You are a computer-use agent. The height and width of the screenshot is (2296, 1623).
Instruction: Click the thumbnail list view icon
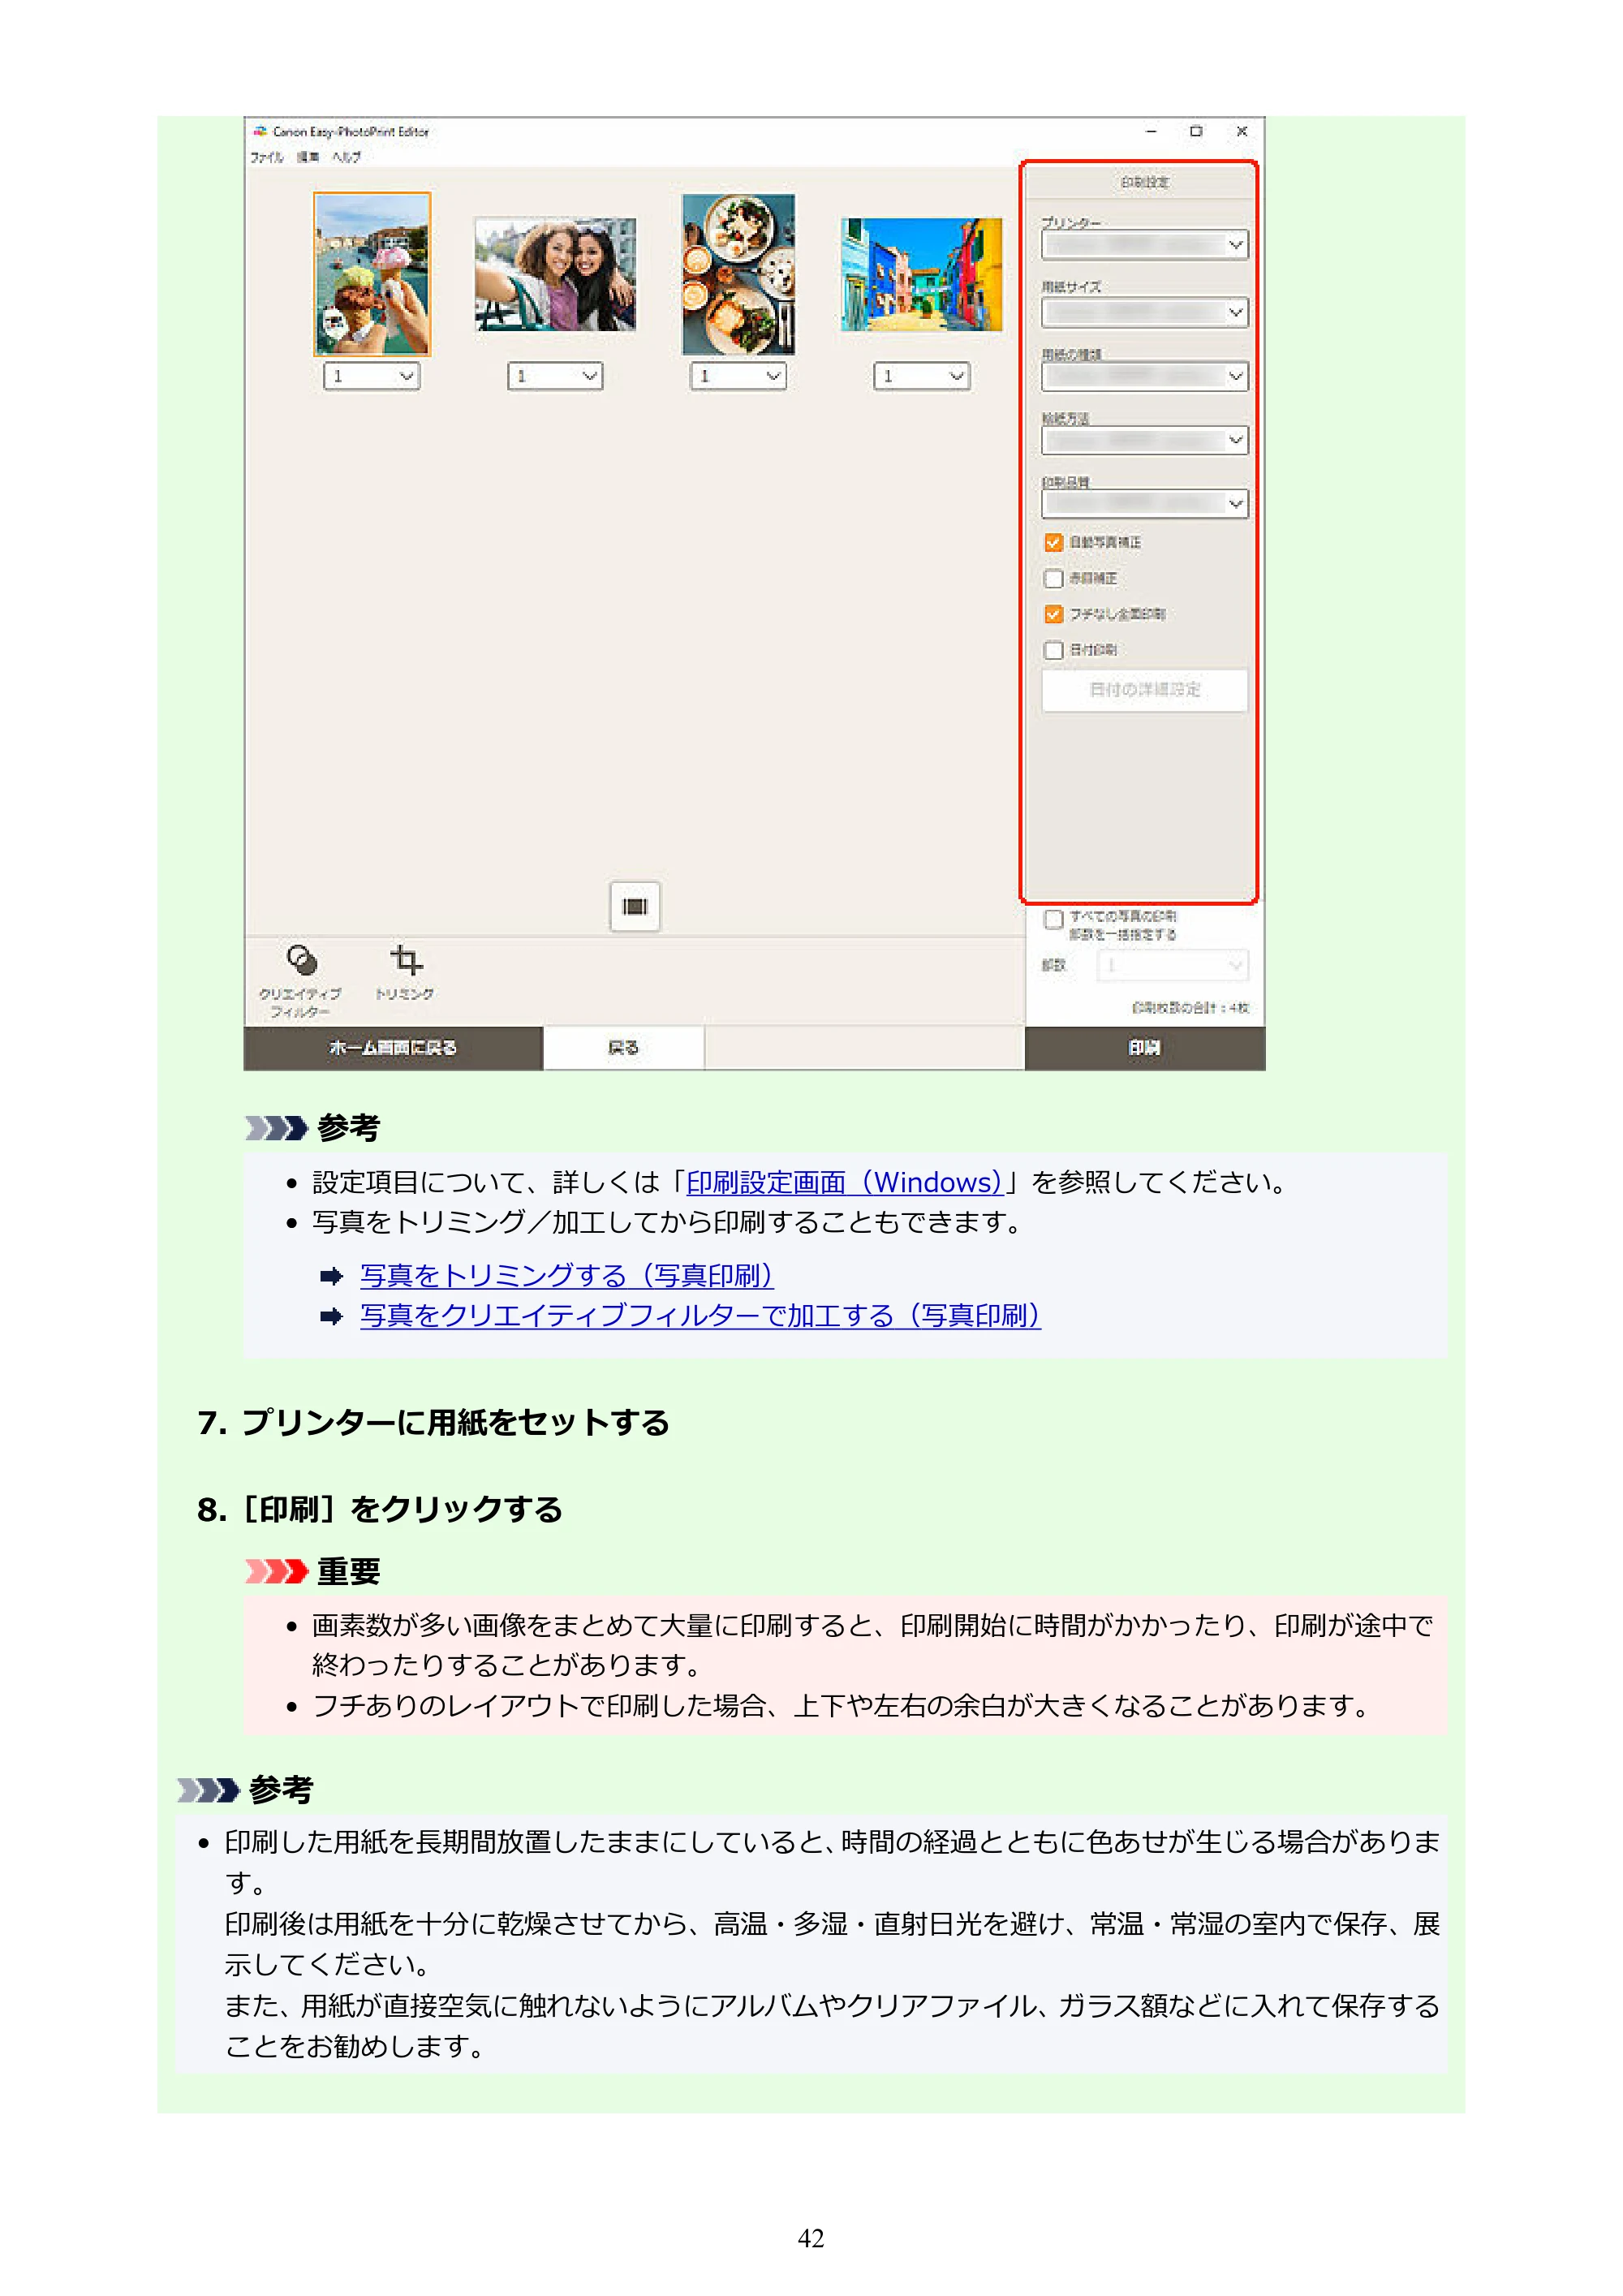(x=635, y=906)
